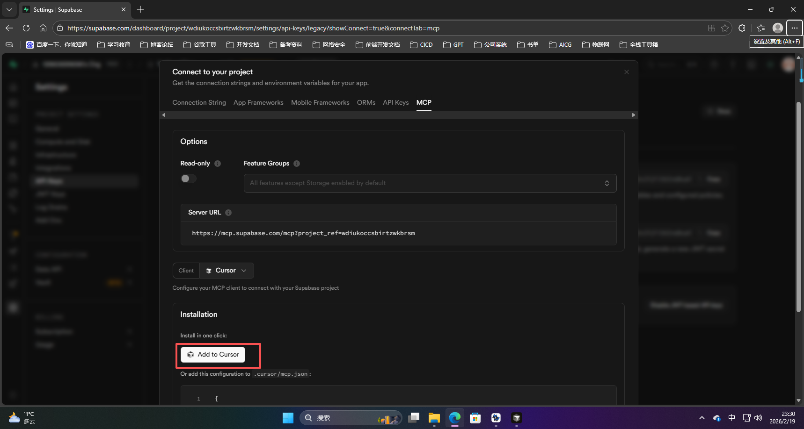Click the Read-only info icon
804x429 pixels.
click(x=218, y=164)
